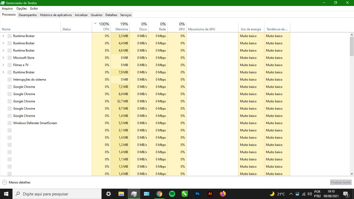The image size is (354, 199).
Task: Switch to the Usuários tab
Action: pyautogui.click(x=96, y=15)
